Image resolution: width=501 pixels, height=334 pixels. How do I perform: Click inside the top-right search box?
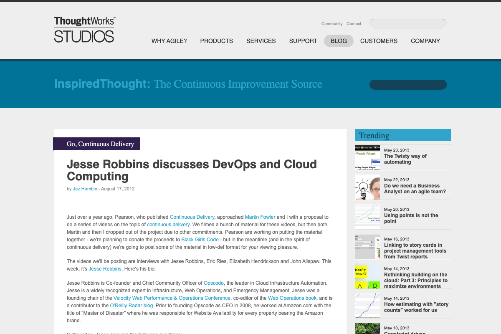point(407,23)
